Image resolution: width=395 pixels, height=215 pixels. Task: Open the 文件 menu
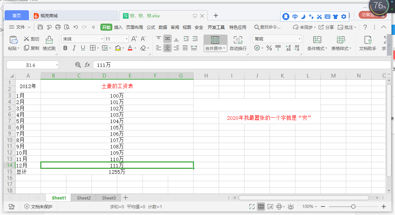tap(20, 27)
